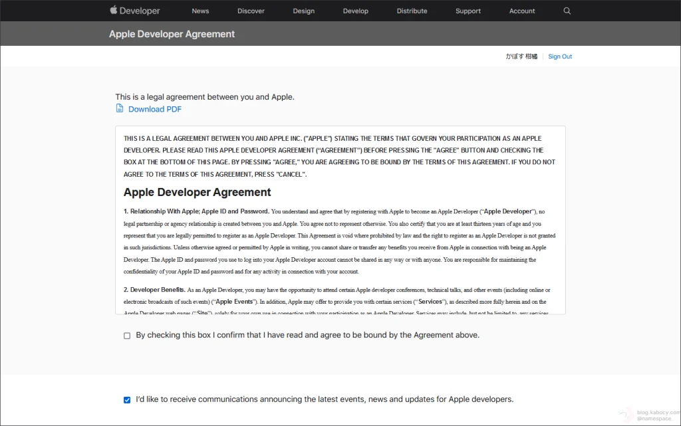Sign out of the developer account

point(560,56)
